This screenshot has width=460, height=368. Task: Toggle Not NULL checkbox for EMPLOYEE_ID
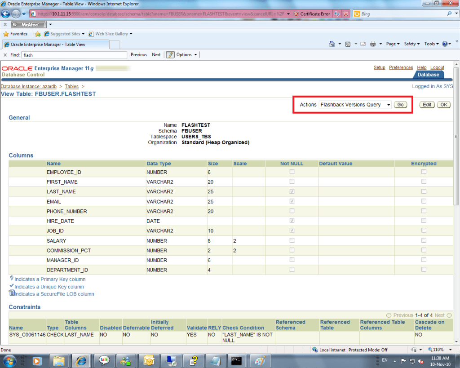292,172
